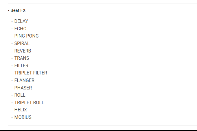The image size is (197, 131).
Task: Select the TRIPLET FILTER item
Action: coord(31,73)
